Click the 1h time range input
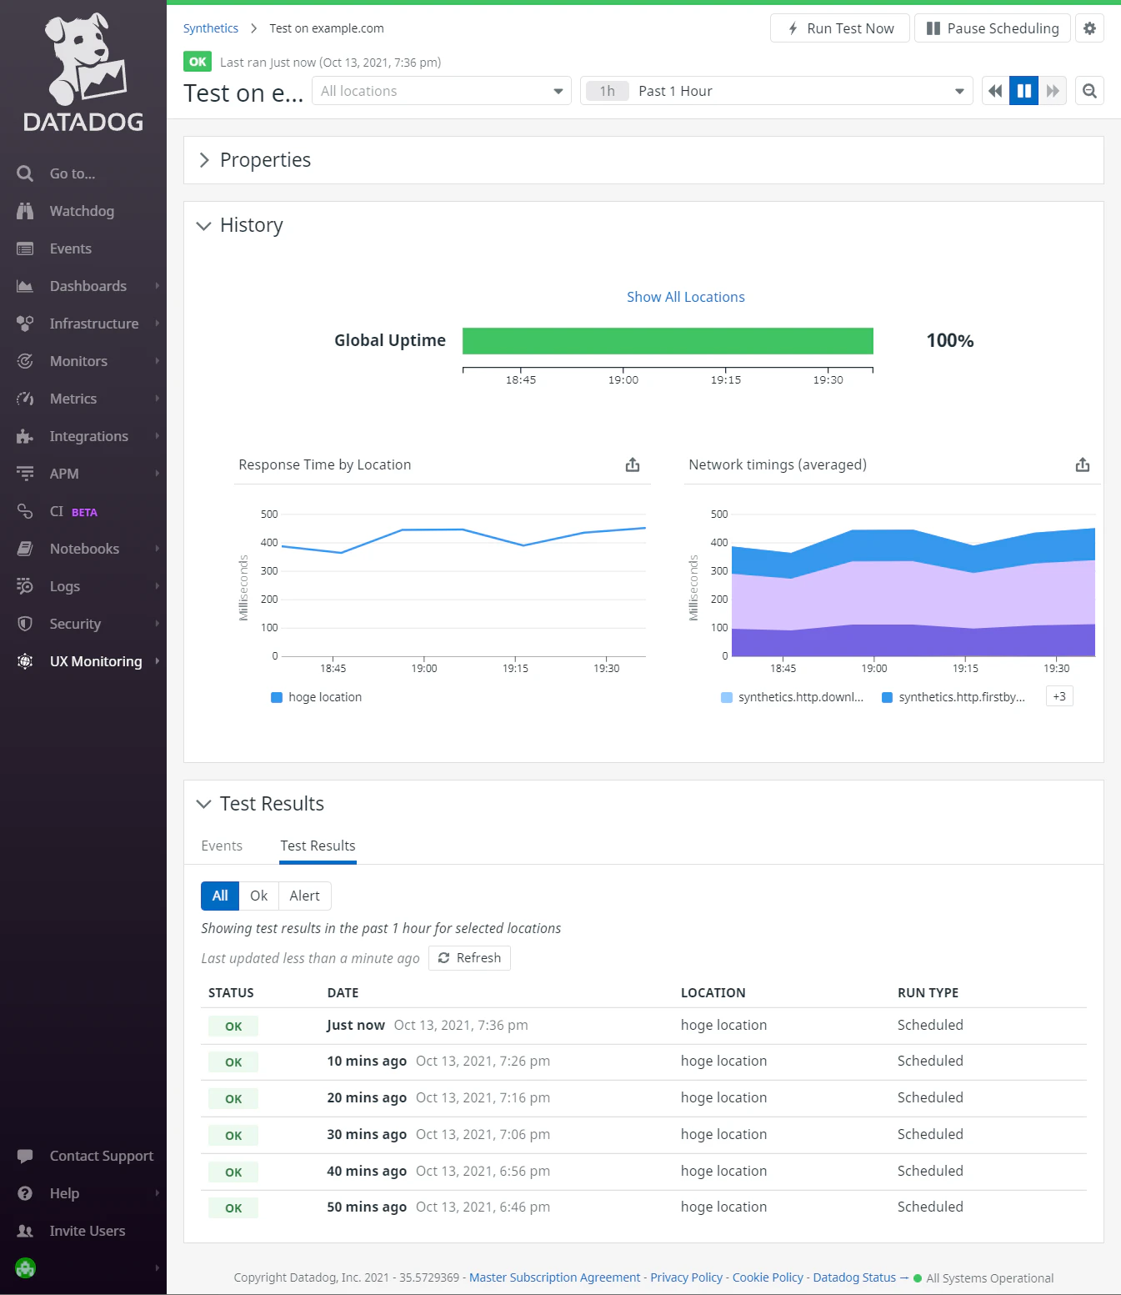The height and width of the screenshot is (1295, 1121). point(608,91)
